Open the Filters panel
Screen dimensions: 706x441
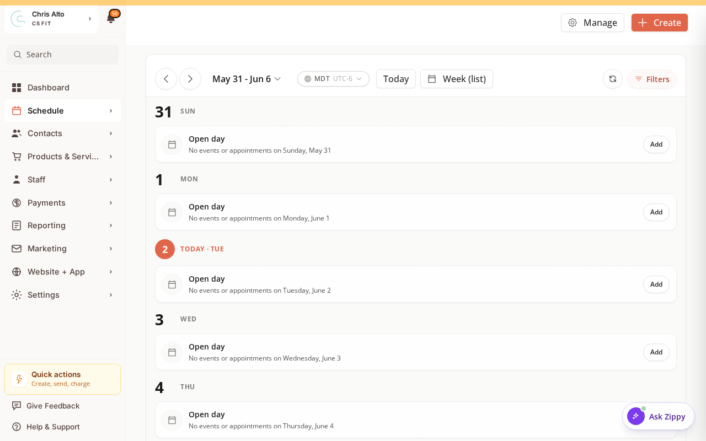point(652,79)
